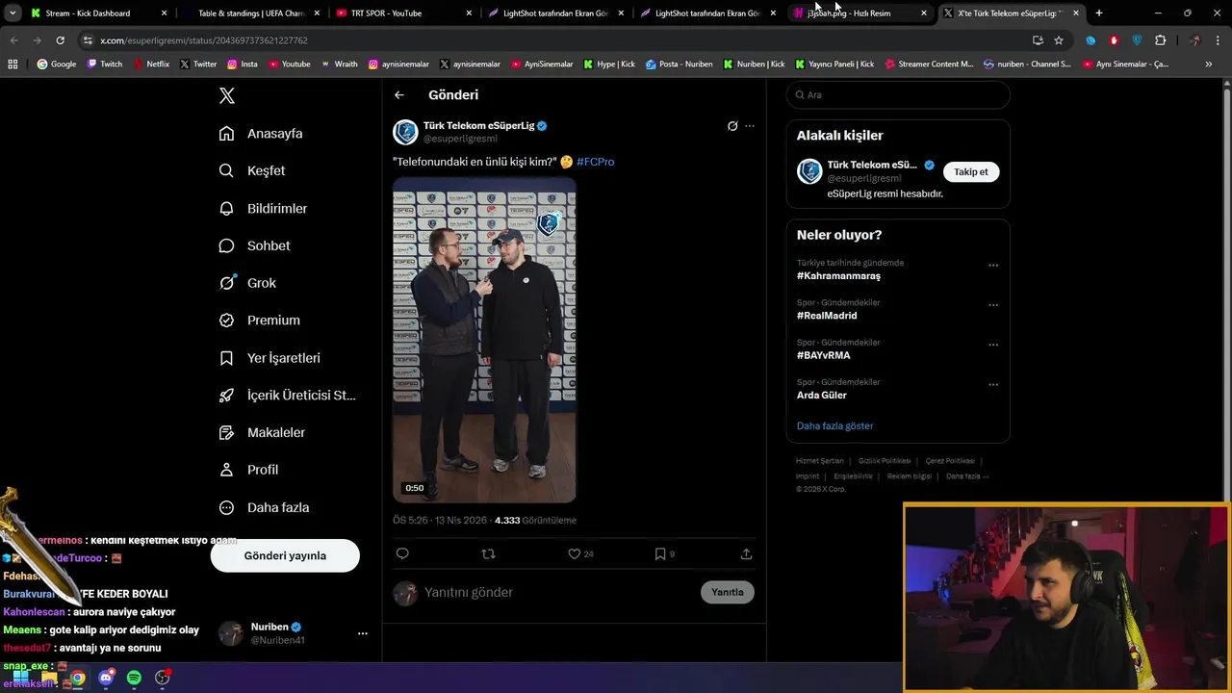The image size is (1232, 693).
Task: Open Makaleler in the sidebar
Action: [x=262, y=433]
